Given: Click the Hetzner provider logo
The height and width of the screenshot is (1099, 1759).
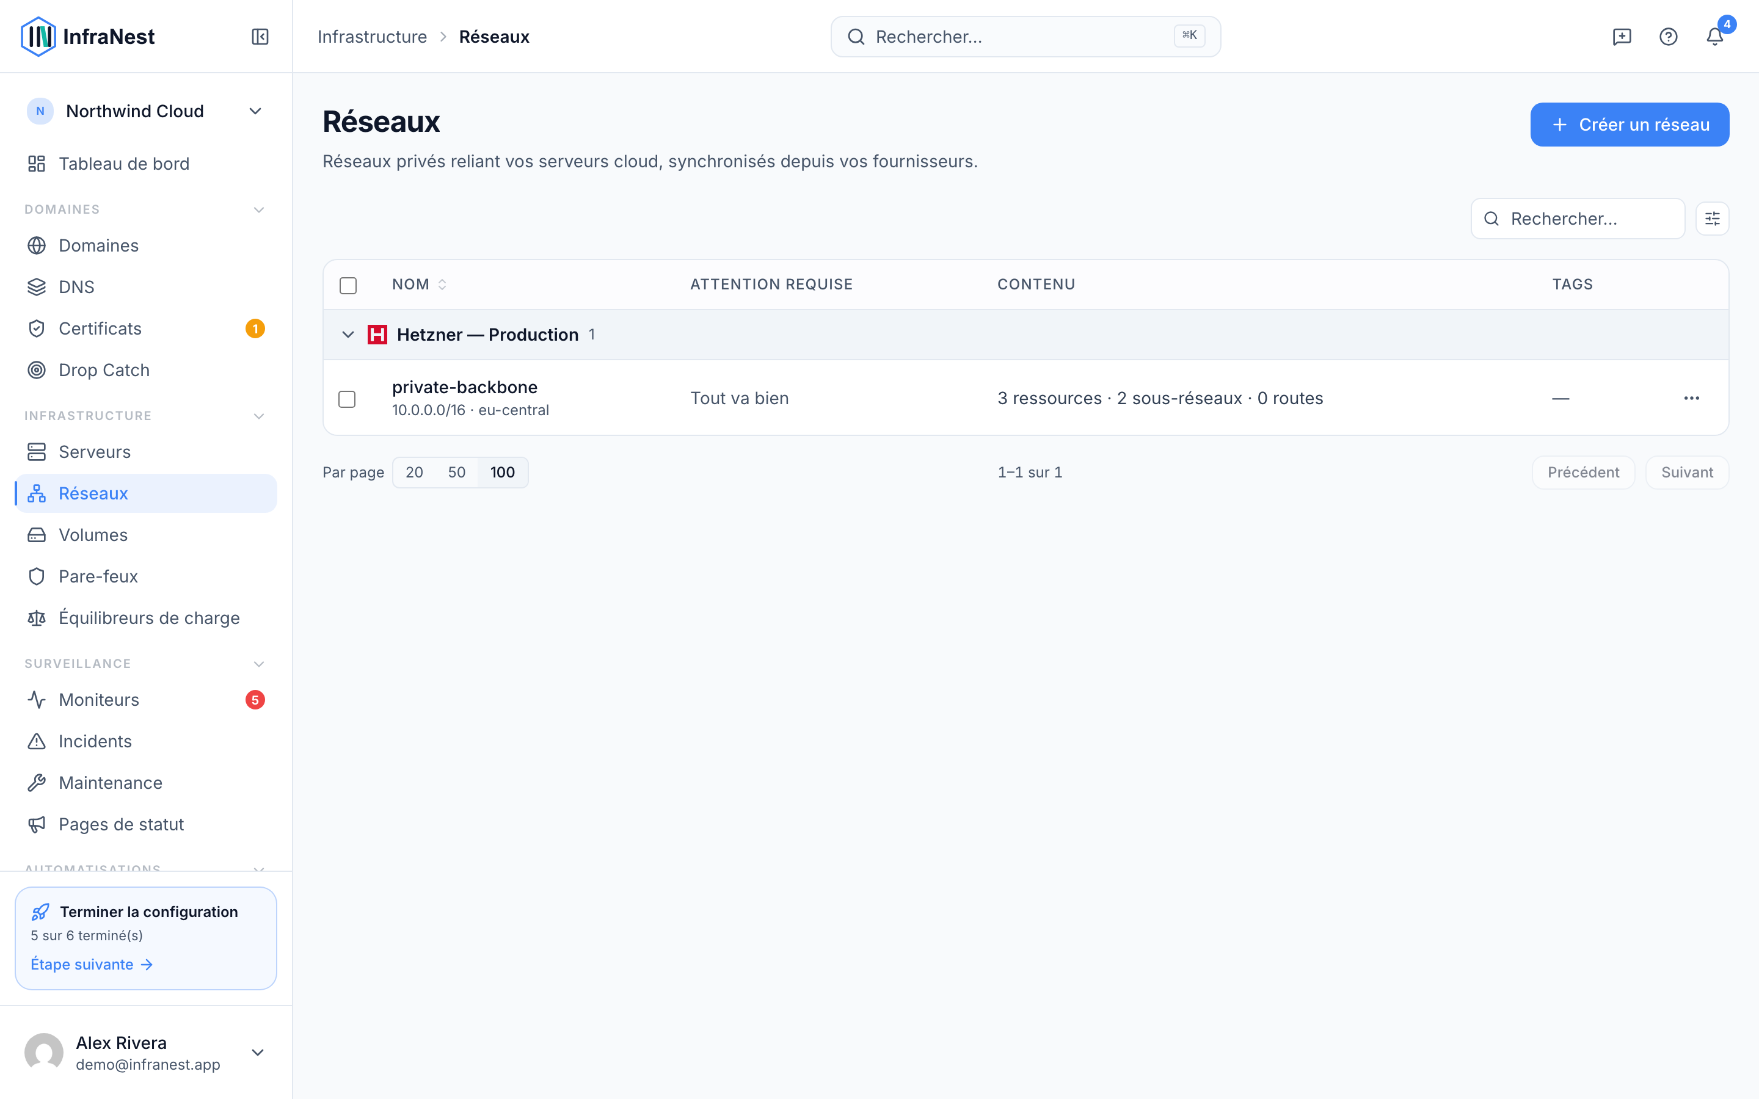Looking at the screenshot, I should point(377,335).
